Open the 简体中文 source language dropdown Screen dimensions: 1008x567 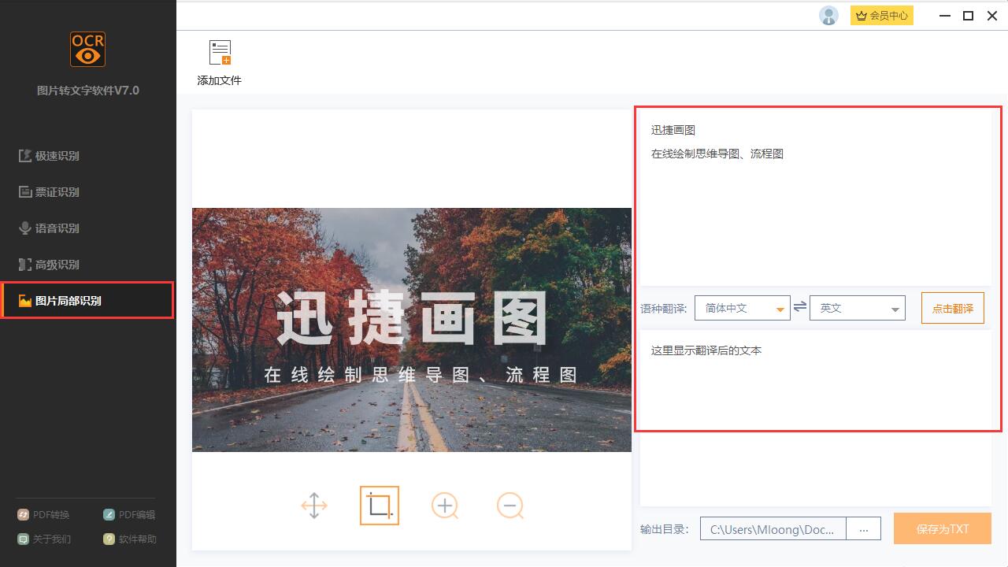click(743, 308)
